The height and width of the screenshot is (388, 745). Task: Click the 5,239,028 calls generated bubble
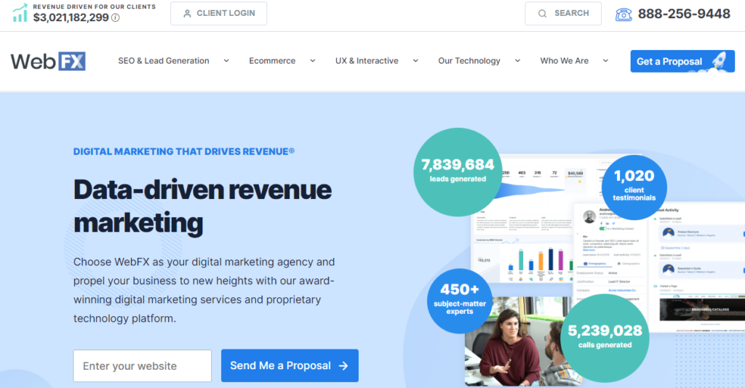point(605,338)
